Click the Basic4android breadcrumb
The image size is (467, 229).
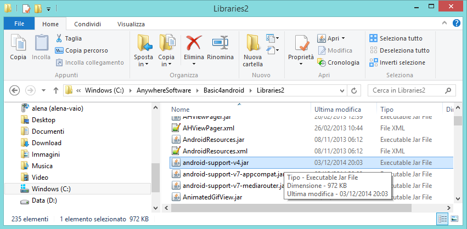[224, 90]
